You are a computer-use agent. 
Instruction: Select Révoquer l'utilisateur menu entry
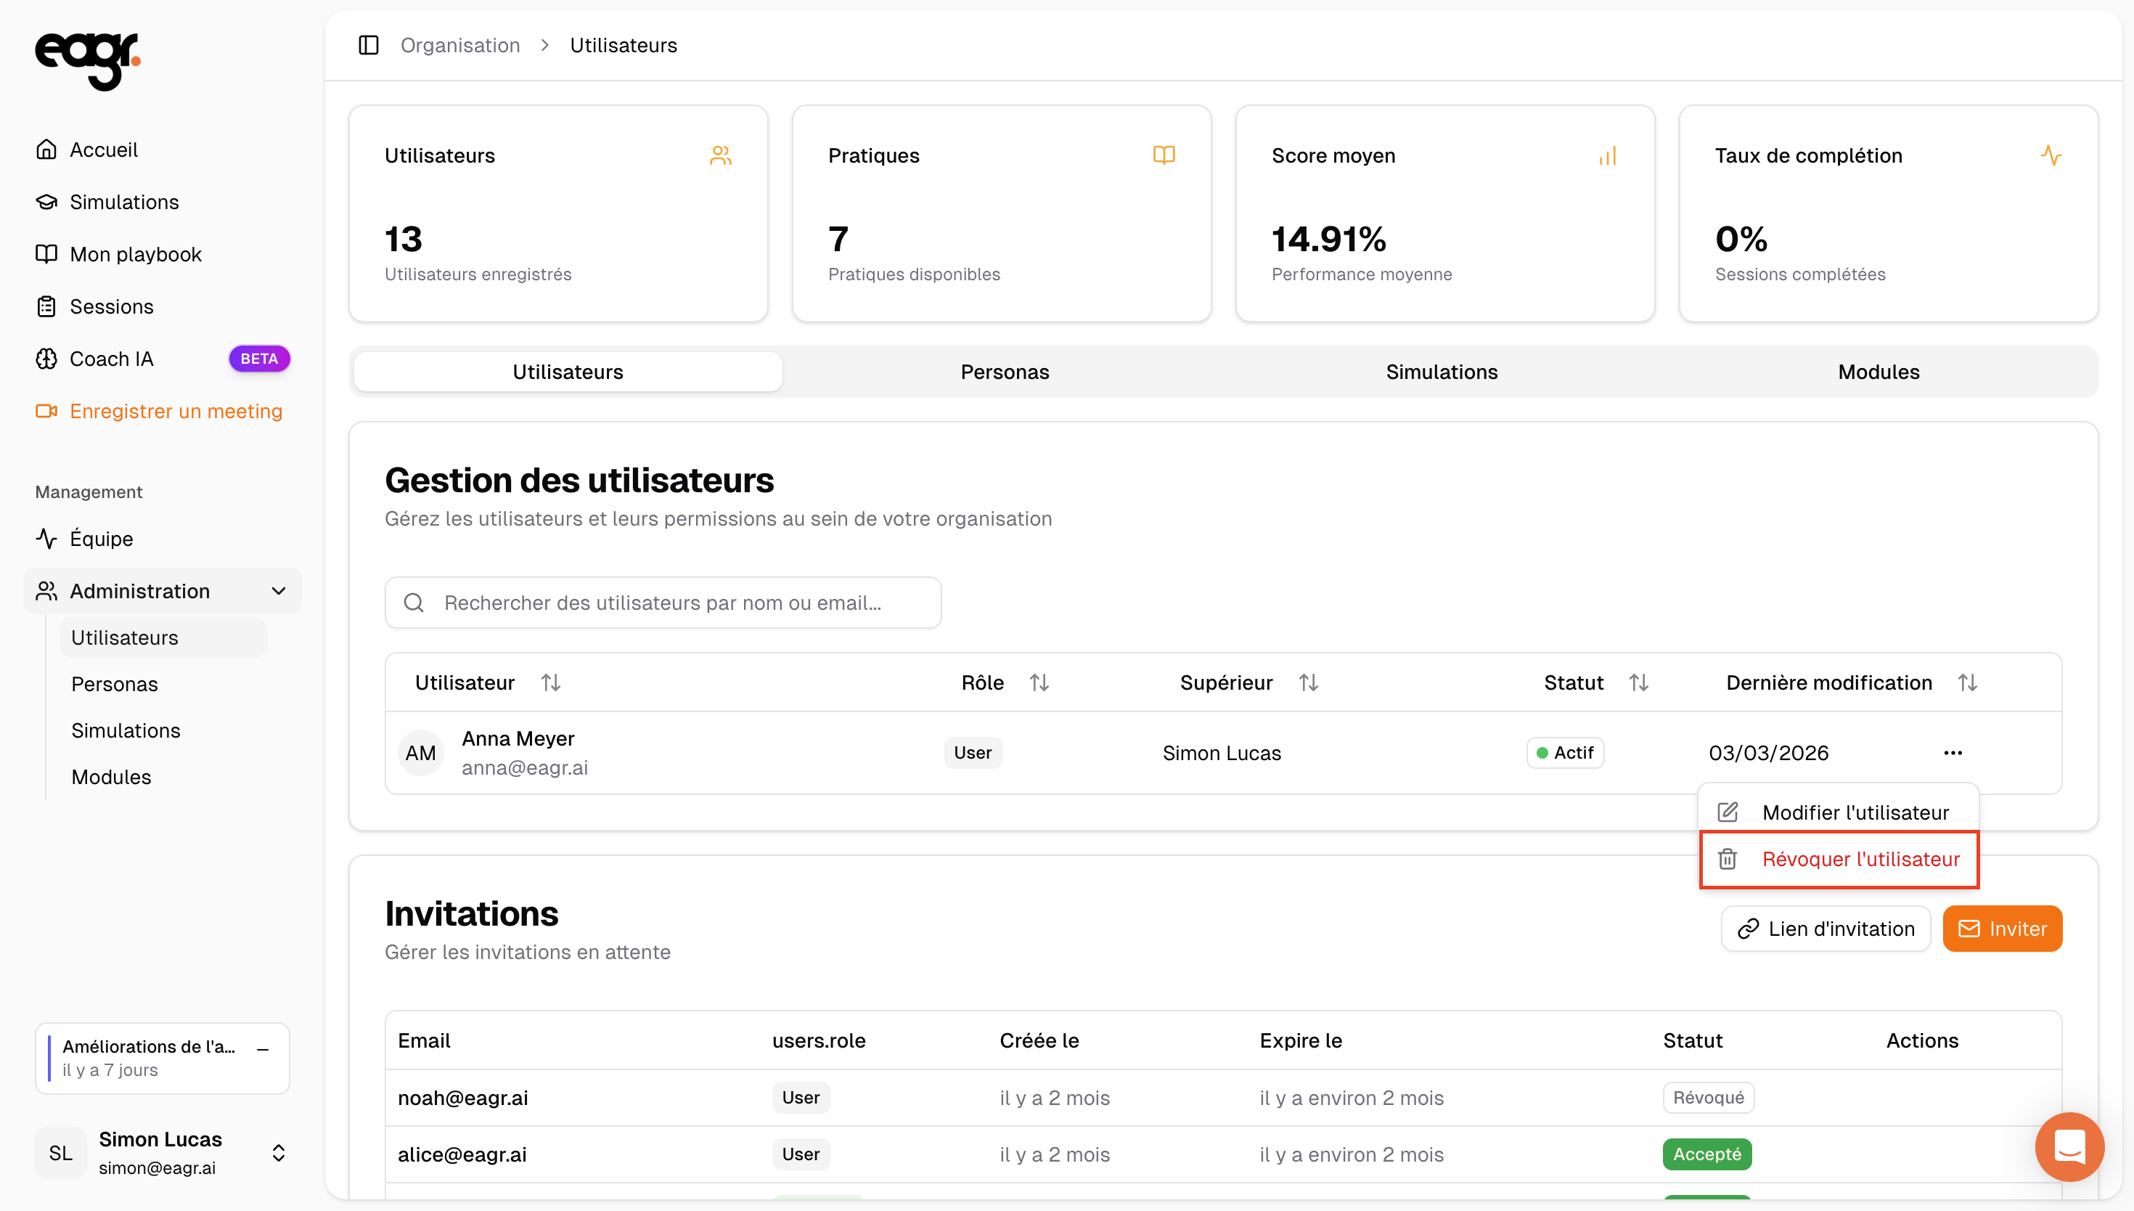(1860, 859)
